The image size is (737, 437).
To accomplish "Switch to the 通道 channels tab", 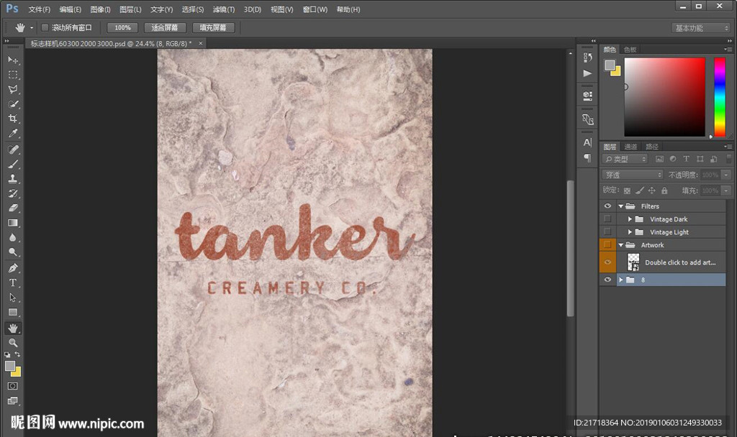I will tap(630, 147).
